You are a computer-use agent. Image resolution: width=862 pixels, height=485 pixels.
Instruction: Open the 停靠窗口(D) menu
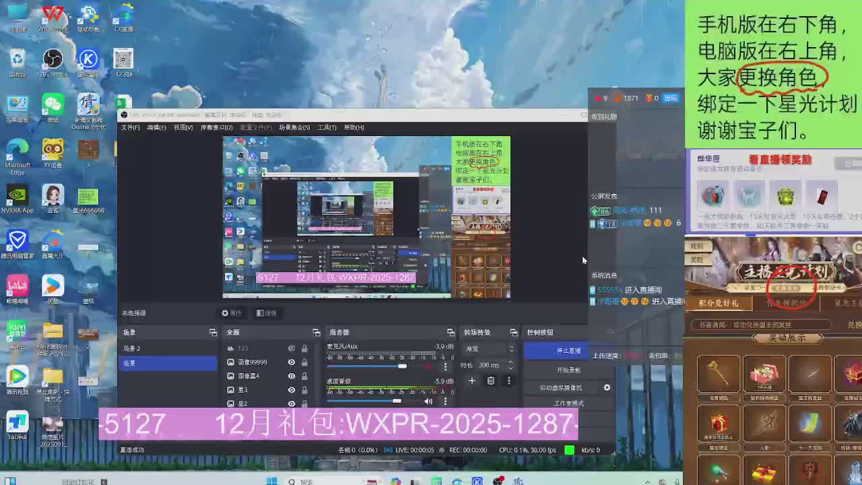click(216, 127)
